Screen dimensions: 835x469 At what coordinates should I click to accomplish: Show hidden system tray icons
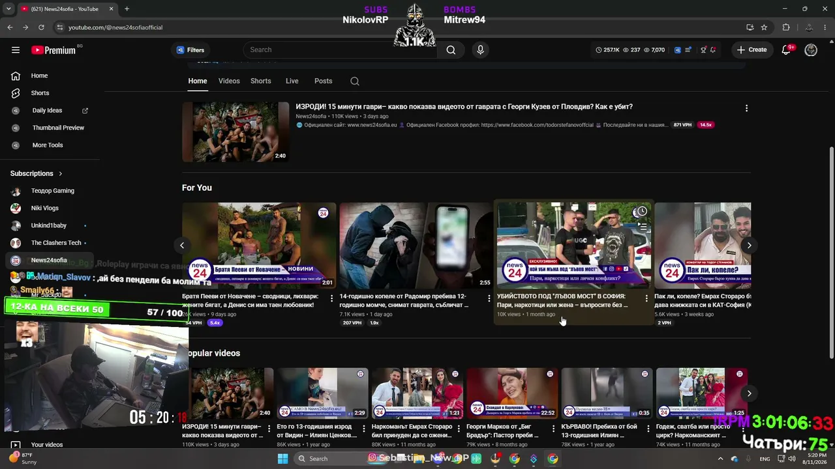click(x=720, y=459)
